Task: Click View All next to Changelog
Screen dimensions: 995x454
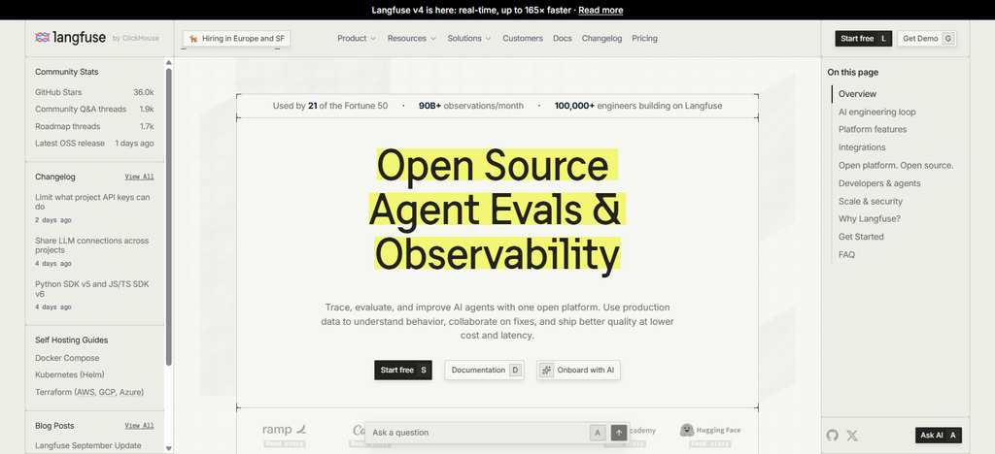Action: 139,177
